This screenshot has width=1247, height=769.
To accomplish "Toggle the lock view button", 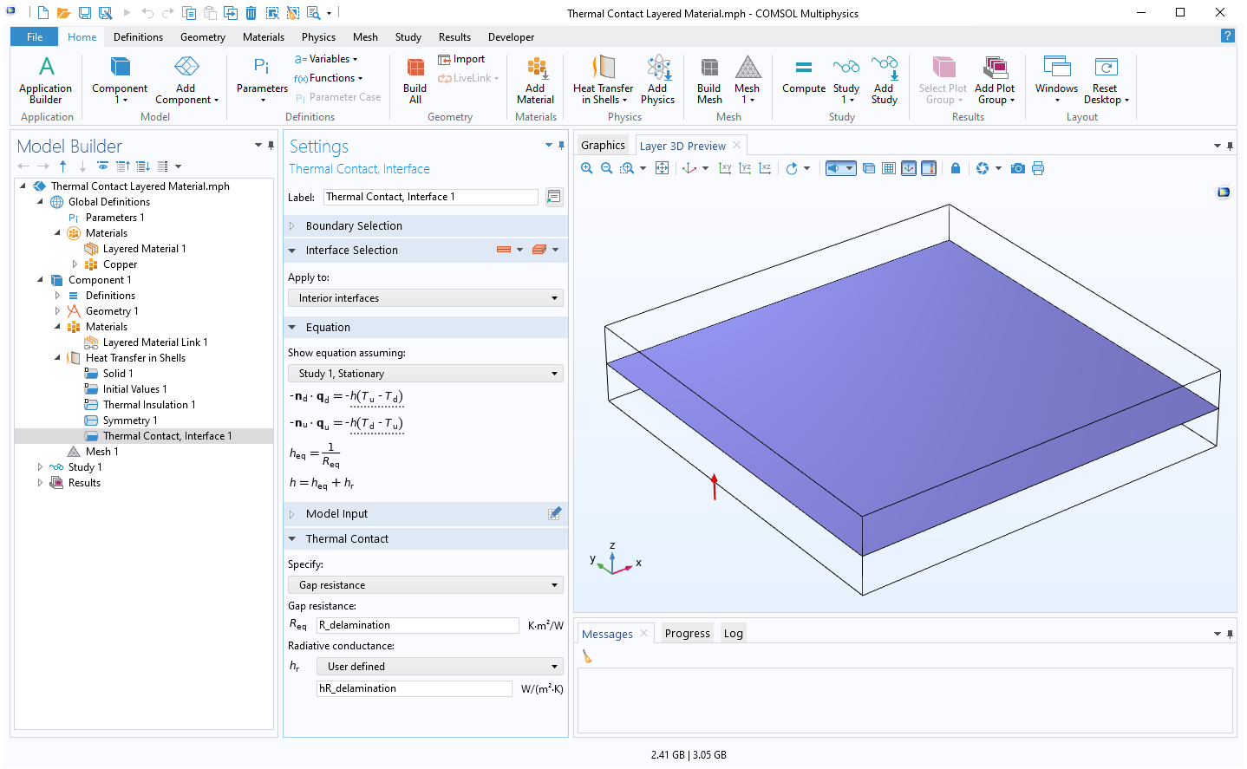I will click(955, 168).
